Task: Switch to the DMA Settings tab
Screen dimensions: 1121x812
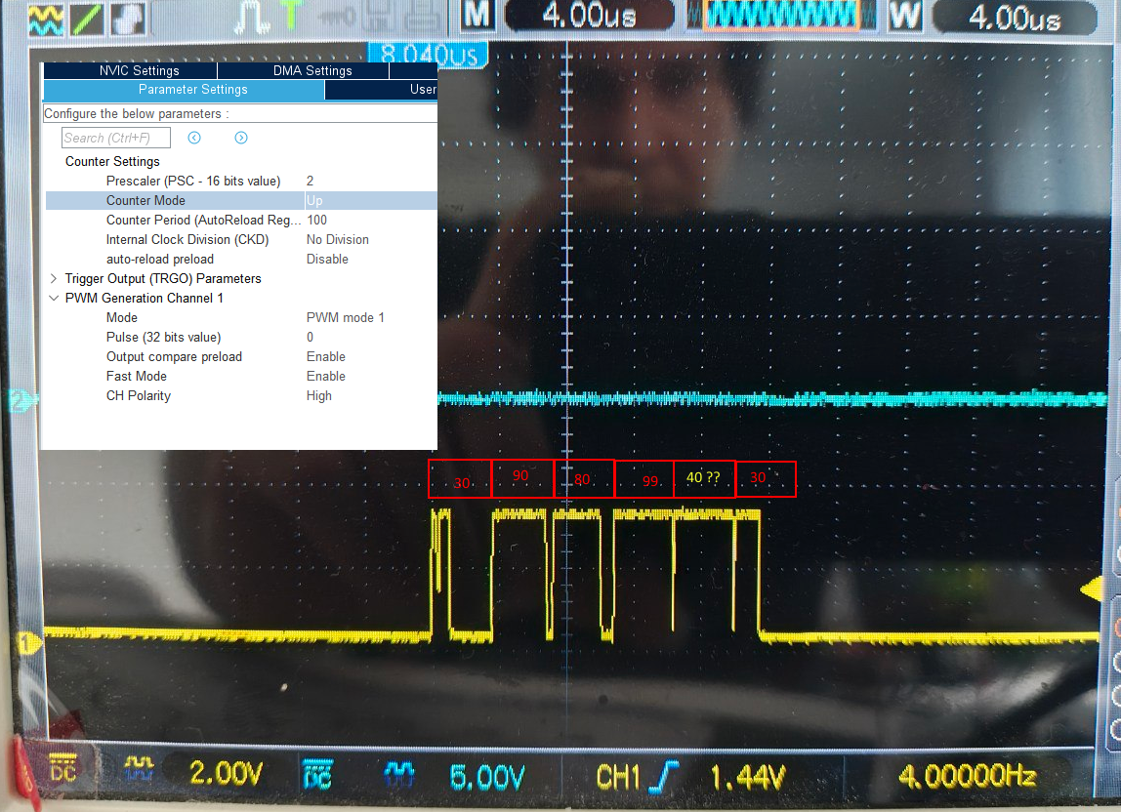Action: (312, 70)
